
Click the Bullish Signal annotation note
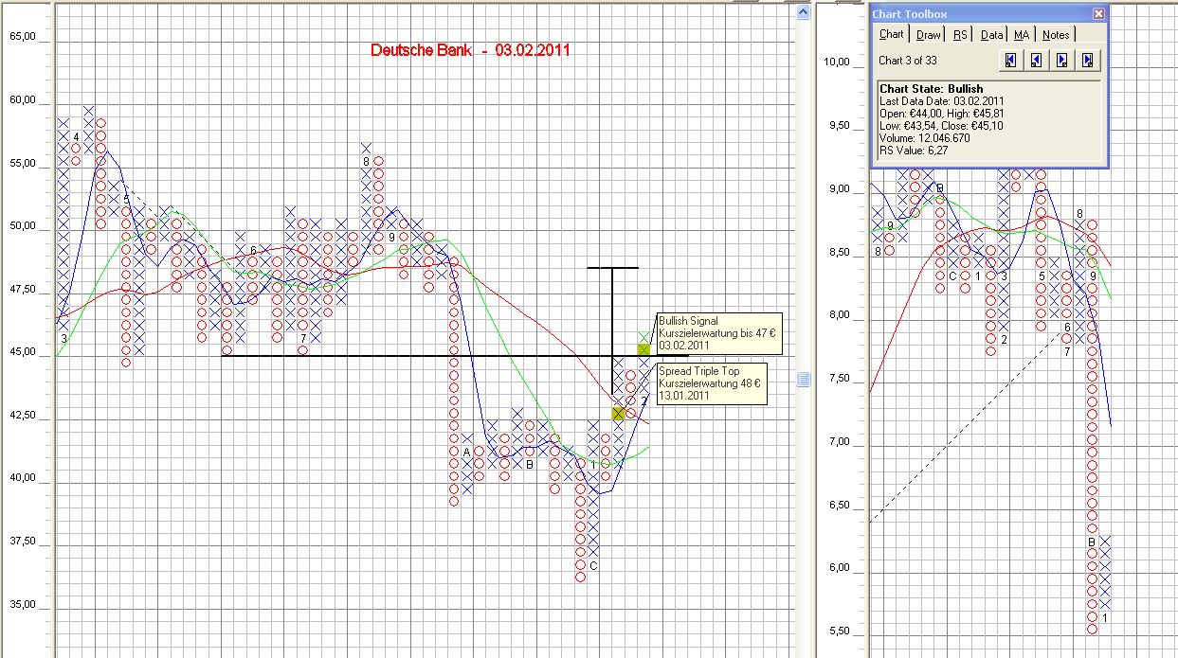tap(717, 333)
